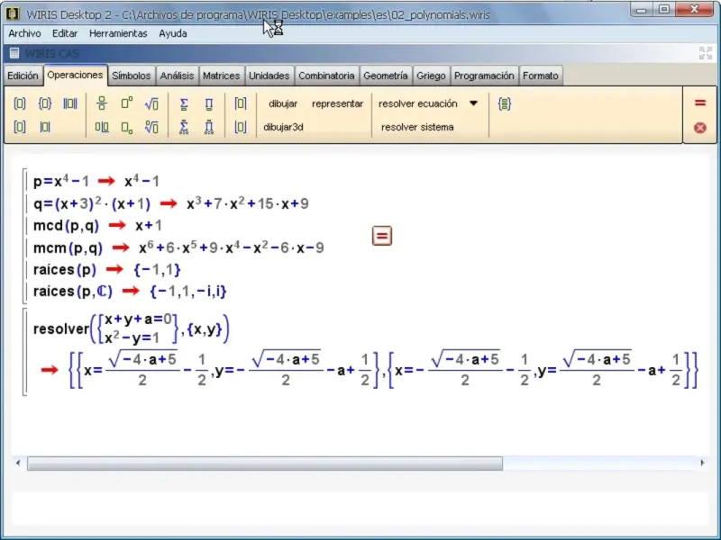Click lower ceiling bracket template icon
The height and width of the screenshot is (540, 721).
point(240,127)
